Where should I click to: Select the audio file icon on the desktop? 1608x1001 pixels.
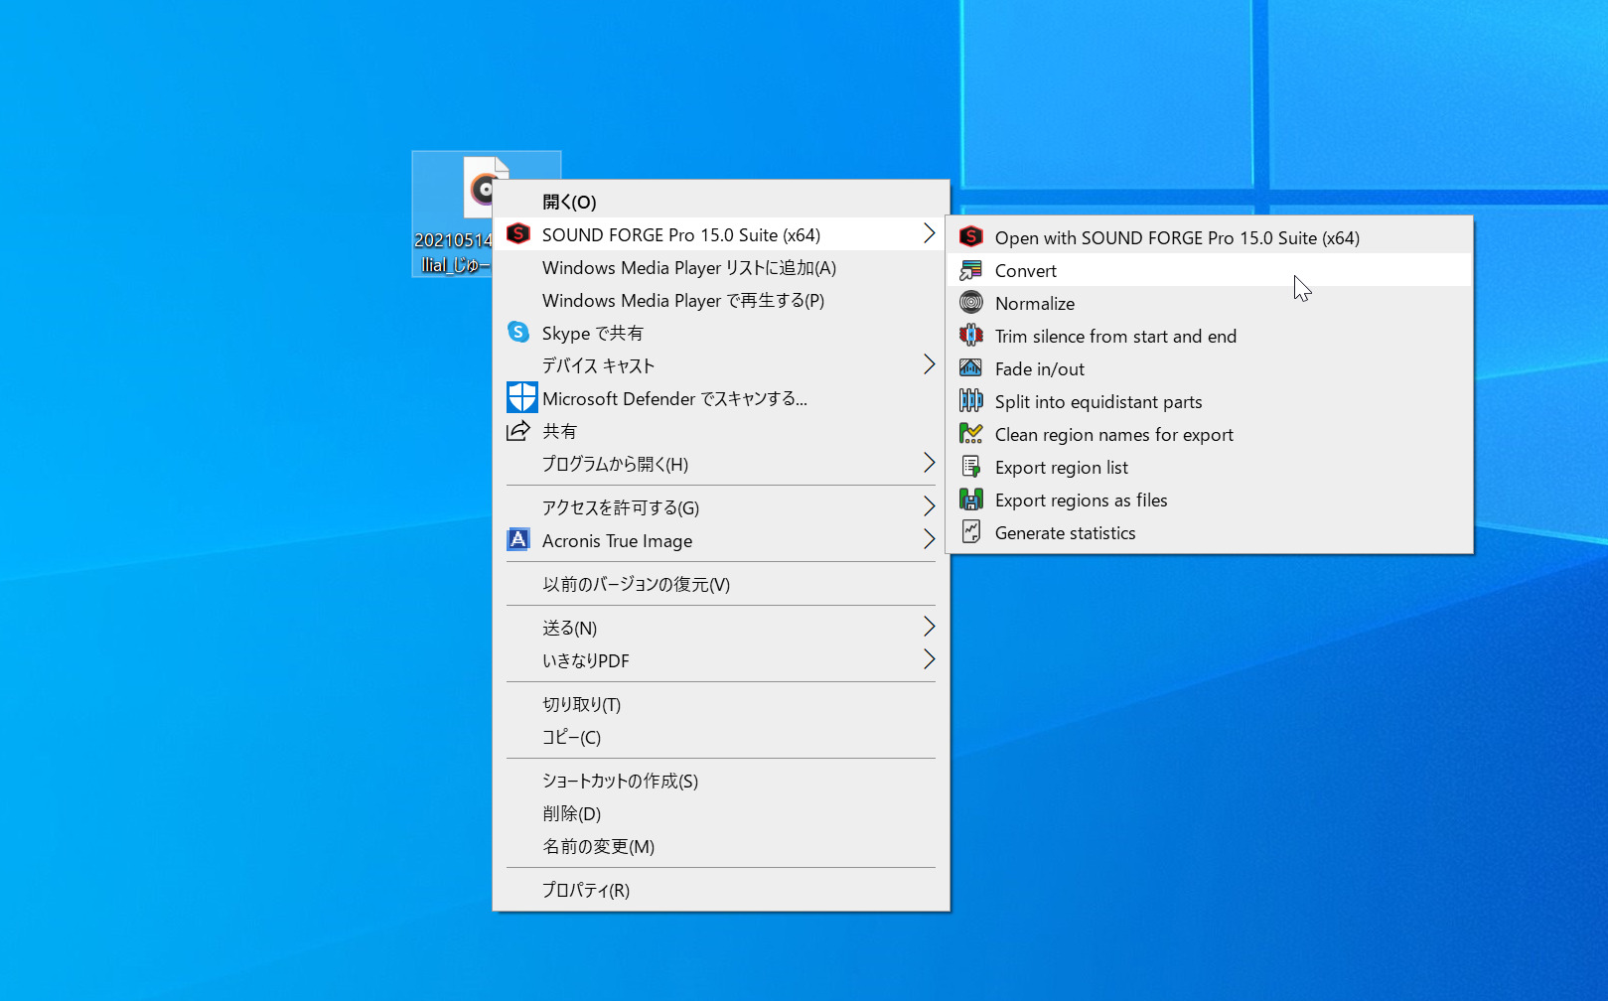487,188
